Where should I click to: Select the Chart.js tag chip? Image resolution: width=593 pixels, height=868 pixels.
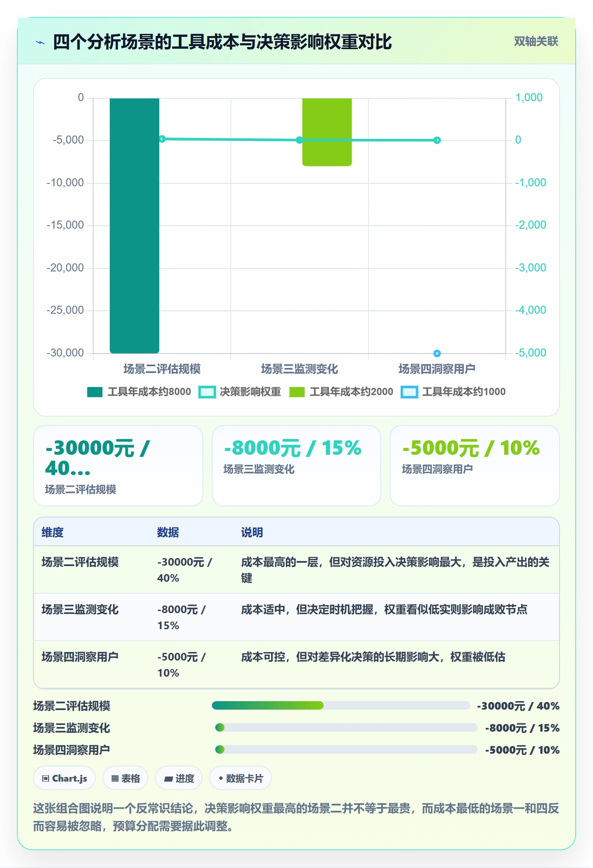(64, 778)
